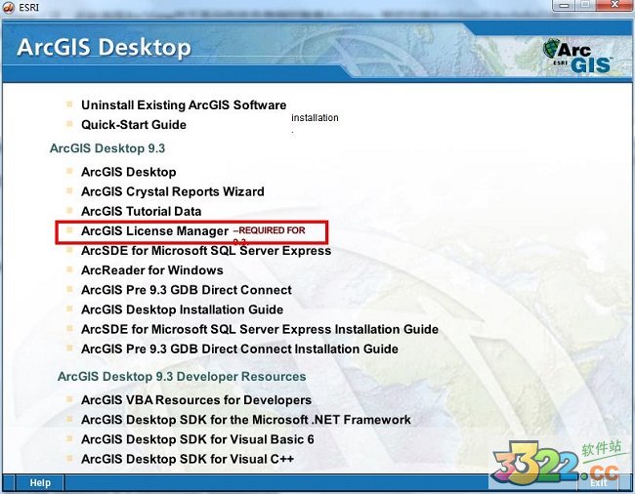This screenshot has width=635, height=494.
Task: Open ArcGIS Desktop Installation Guide
Action: point(183,309)
